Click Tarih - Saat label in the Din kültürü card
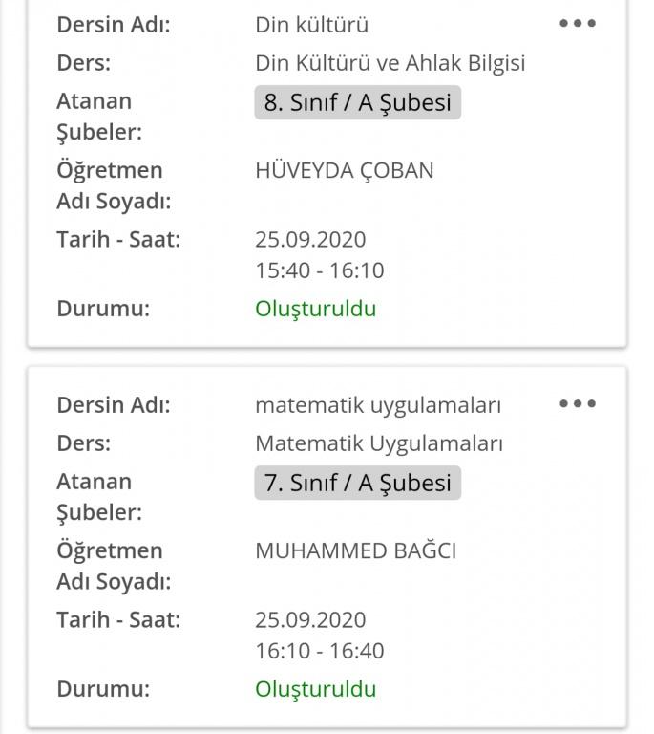This screenshot has width=654, height=734. (x=118, y=239)
